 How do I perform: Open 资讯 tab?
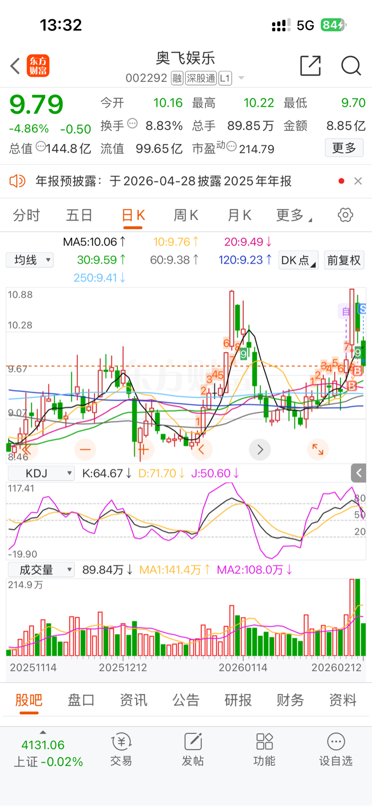click(134, 700)
